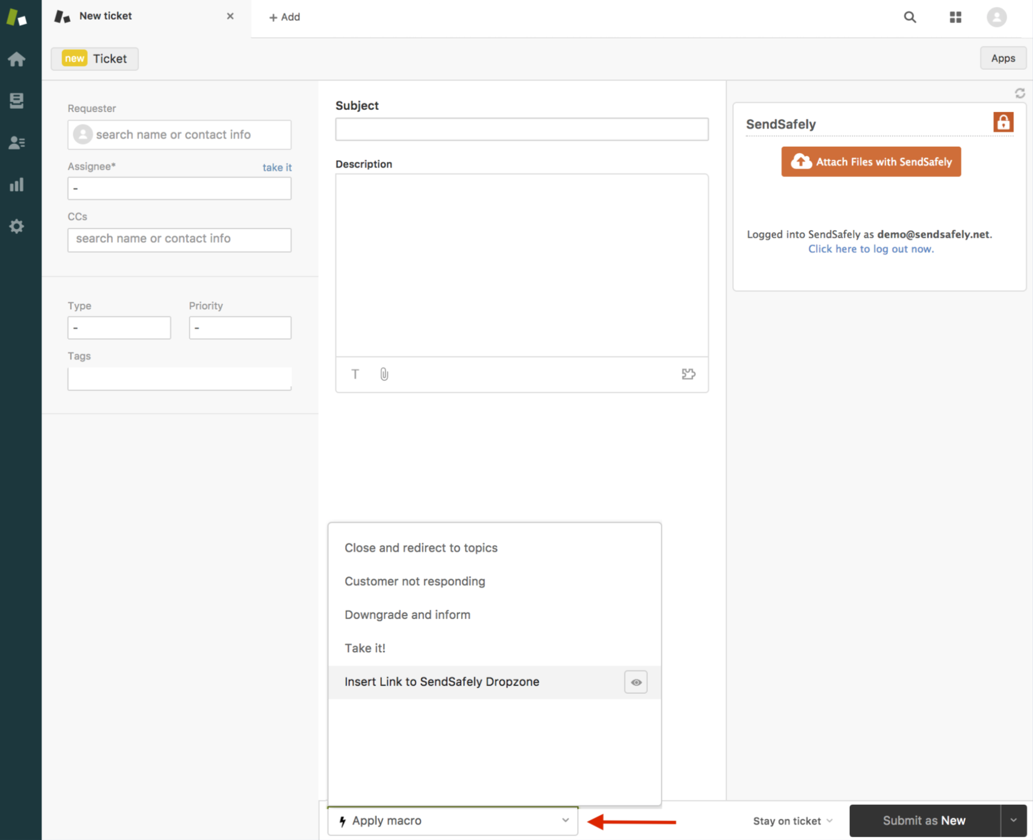Preview the SendSafely Dropzone macro
Viewport: 1033px width, 840px height.
636,682
